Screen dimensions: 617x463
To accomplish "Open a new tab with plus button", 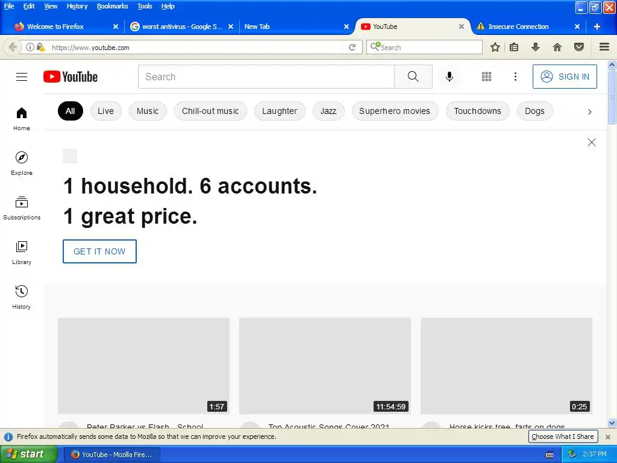I will pos(597,27).
